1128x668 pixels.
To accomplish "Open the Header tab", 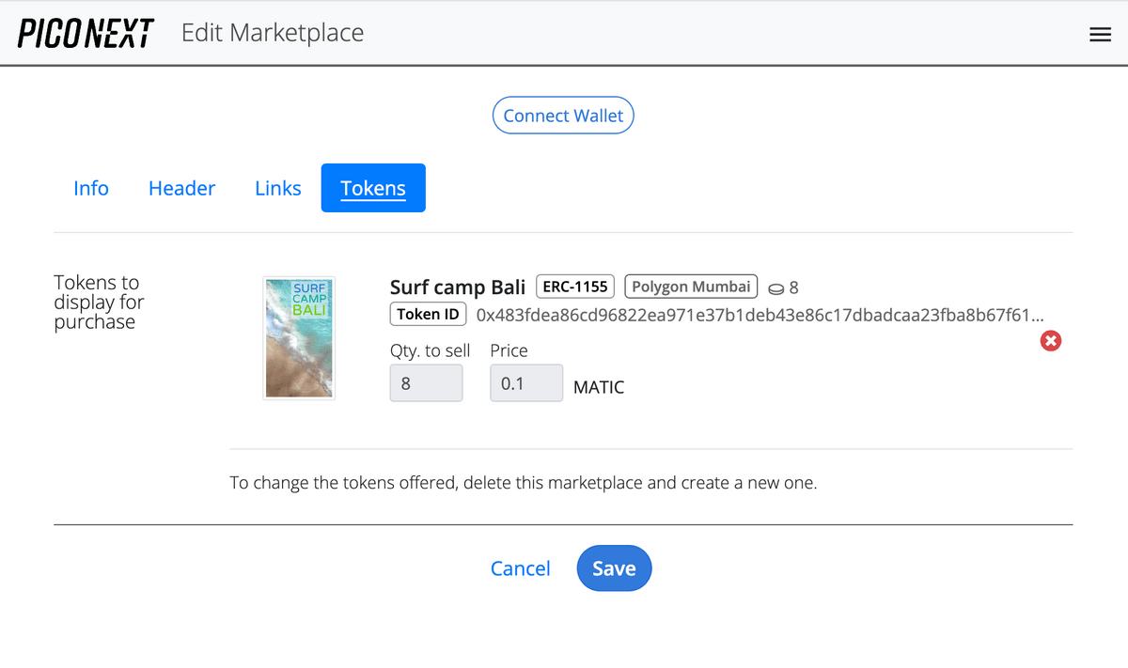I will (181, 188).
